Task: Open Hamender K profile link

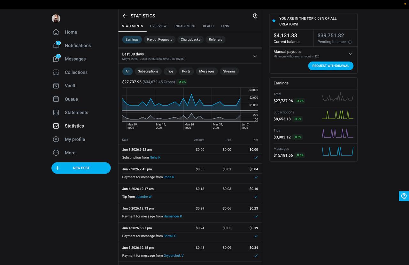Action: 173,216
